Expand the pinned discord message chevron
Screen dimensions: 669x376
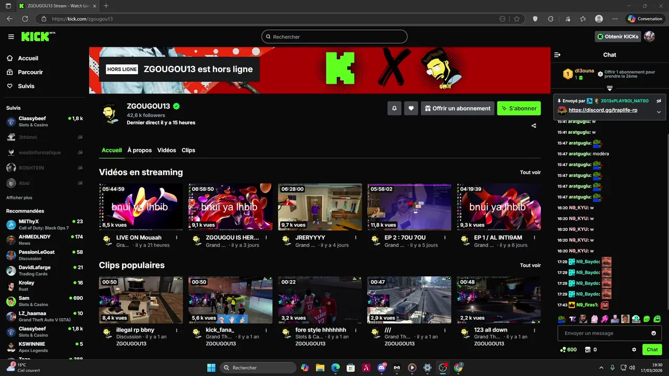pos(659,112)
